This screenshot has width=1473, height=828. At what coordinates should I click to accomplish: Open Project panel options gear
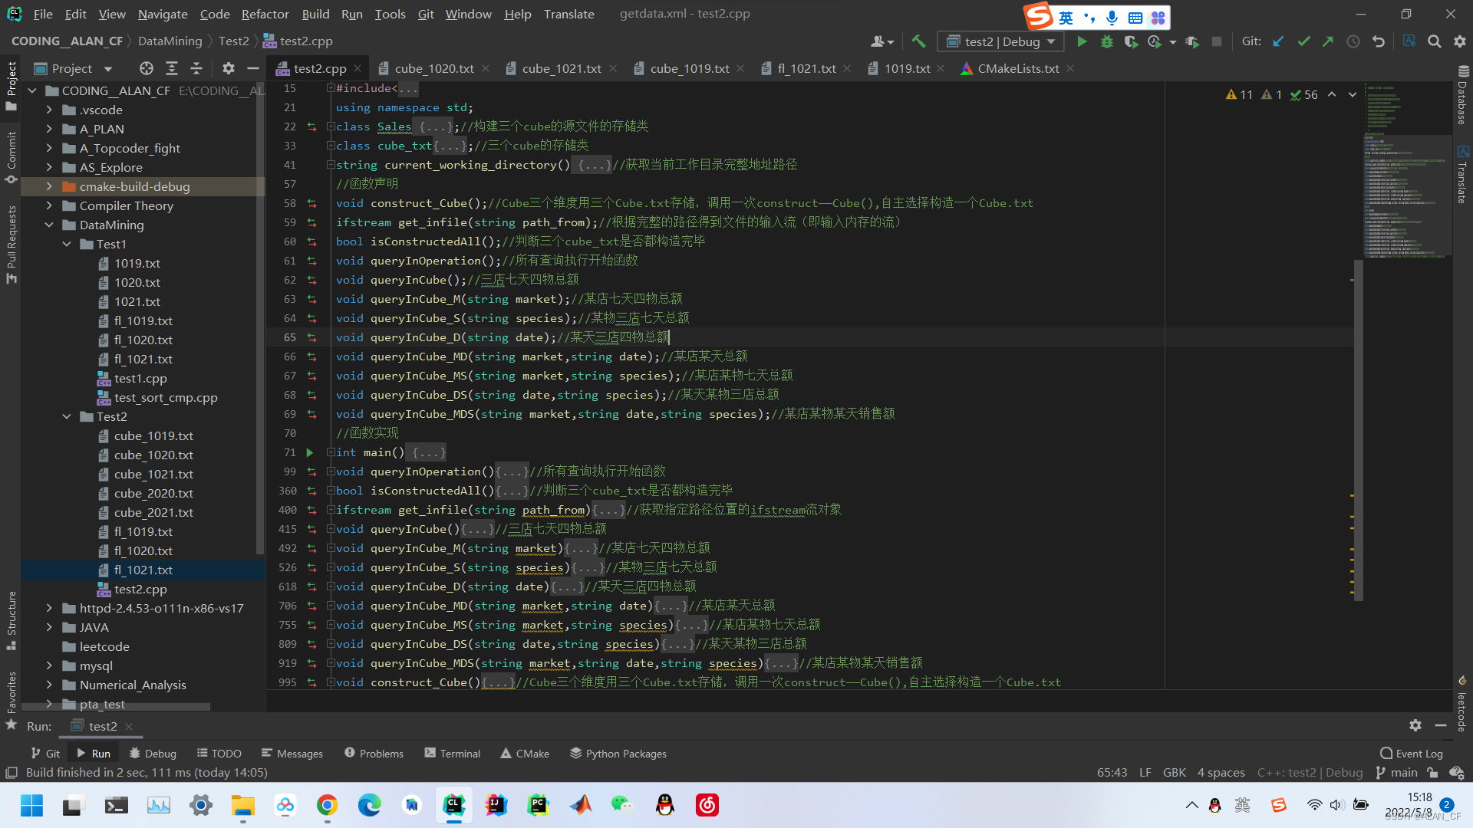[x=228, y=68]
